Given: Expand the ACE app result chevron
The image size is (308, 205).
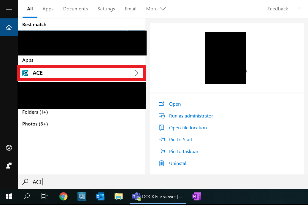Looking at the screenshot, I should click(136, 73).
